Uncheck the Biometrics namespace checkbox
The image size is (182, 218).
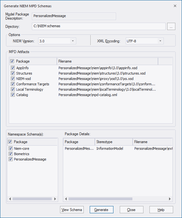click(x=10, y=154)
